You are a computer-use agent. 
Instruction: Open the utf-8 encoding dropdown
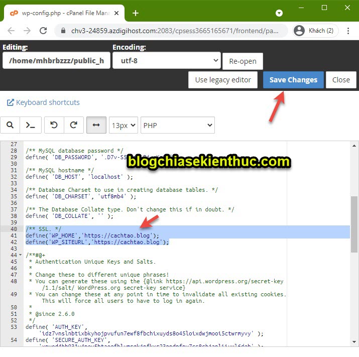167,60
